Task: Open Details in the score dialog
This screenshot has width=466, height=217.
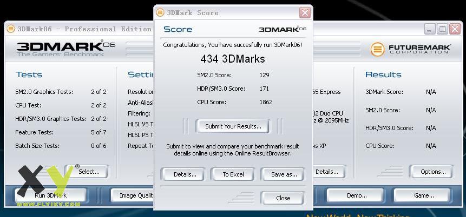Action: coord(185,174)
